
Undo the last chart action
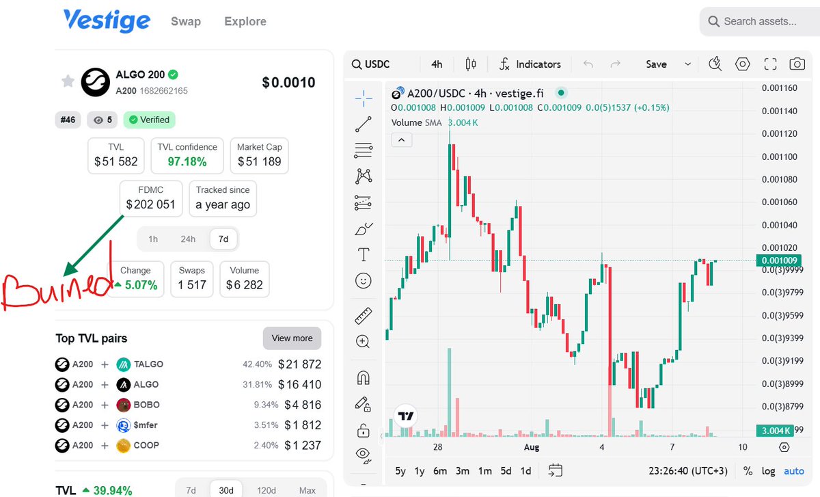coord(588,64)
